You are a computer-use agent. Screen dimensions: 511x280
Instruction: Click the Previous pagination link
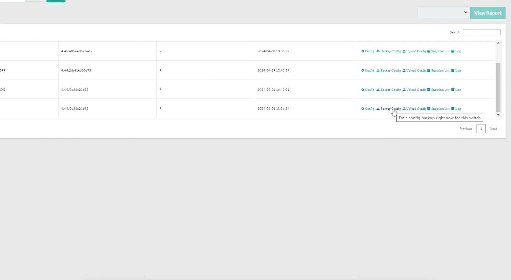click(x=465, y=128)
